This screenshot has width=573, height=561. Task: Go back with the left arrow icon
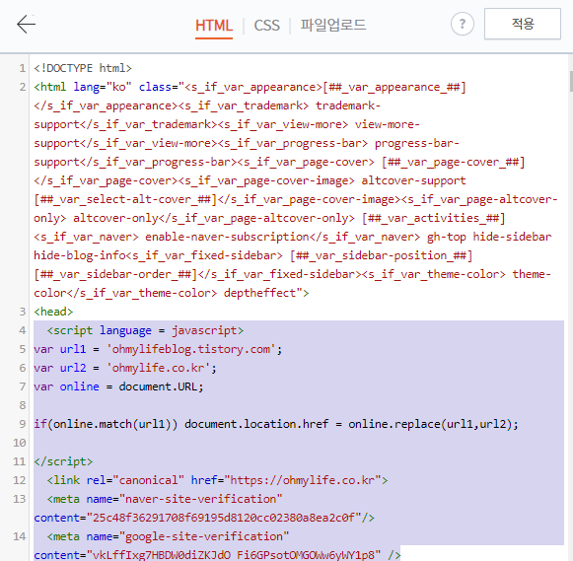26,24
